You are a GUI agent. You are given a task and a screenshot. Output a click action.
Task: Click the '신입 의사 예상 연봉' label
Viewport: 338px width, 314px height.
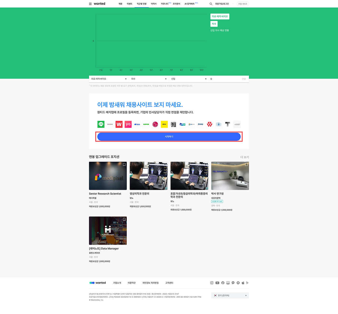tap(220, 30)
